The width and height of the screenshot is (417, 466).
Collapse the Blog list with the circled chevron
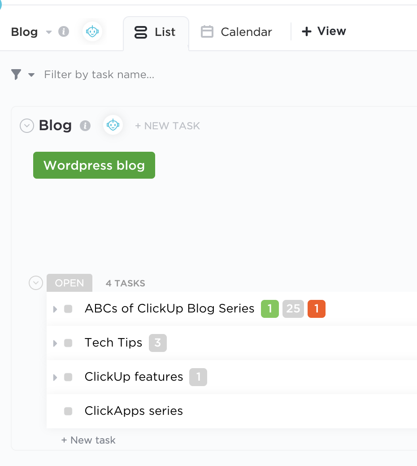click(27, 126)
